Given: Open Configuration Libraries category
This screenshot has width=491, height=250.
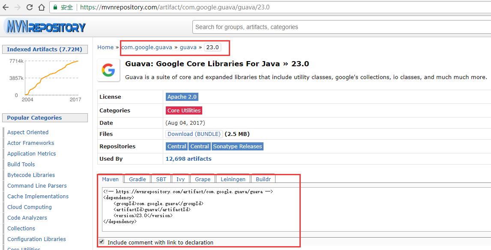Looking at the screenshot, I should [37, 239].
